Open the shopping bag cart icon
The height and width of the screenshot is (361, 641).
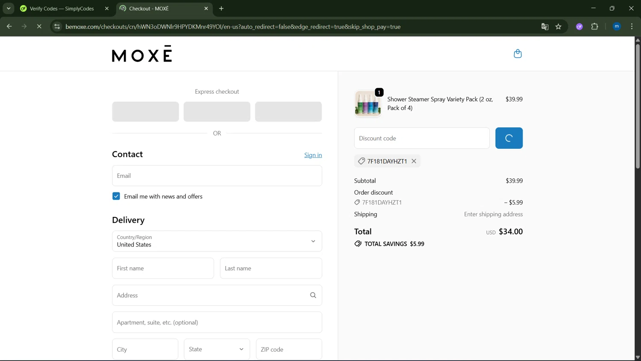pyautogui.click(x=518, y=53)
